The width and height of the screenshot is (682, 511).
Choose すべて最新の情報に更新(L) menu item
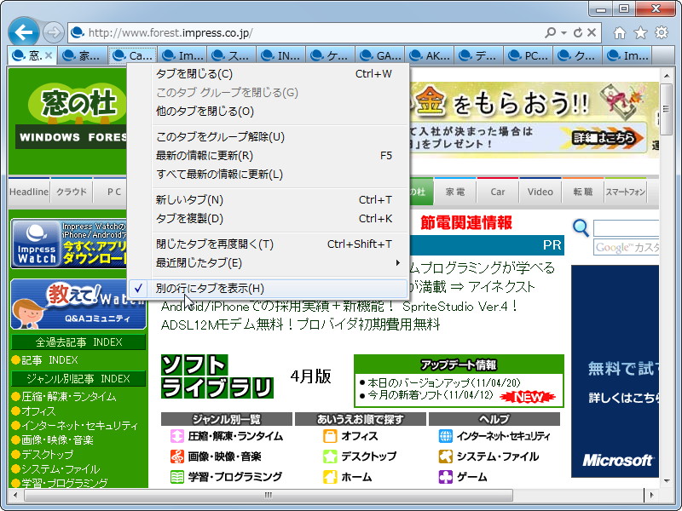click(x=269, y=175)
